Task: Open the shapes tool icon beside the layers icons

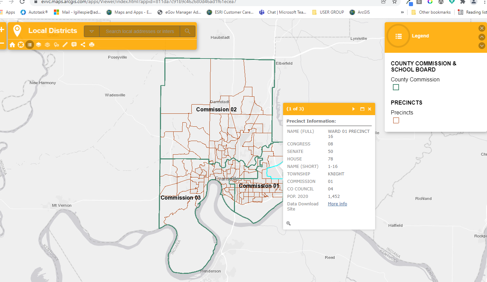Action: pyautogui.click(x=56, y=45)
